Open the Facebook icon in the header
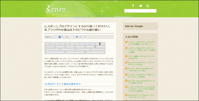 coord(133,6)
